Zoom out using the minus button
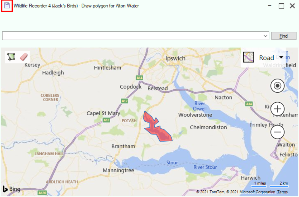The image size is (299, 197). (x=277, y=132)
